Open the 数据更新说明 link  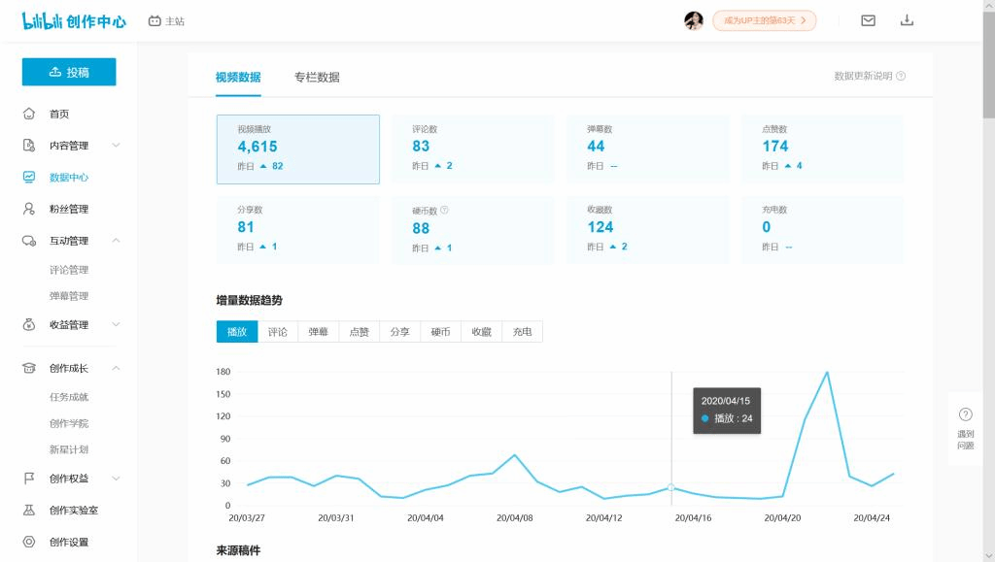click(x=869, y=76)
